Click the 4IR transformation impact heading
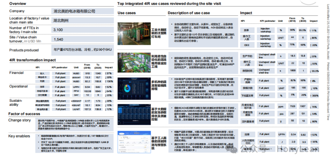This screenshot has height=162, width=330. 28,60
